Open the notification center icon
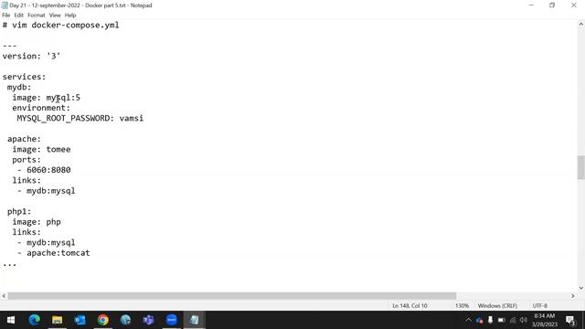 pyautogui.click(x=570, y=320)
